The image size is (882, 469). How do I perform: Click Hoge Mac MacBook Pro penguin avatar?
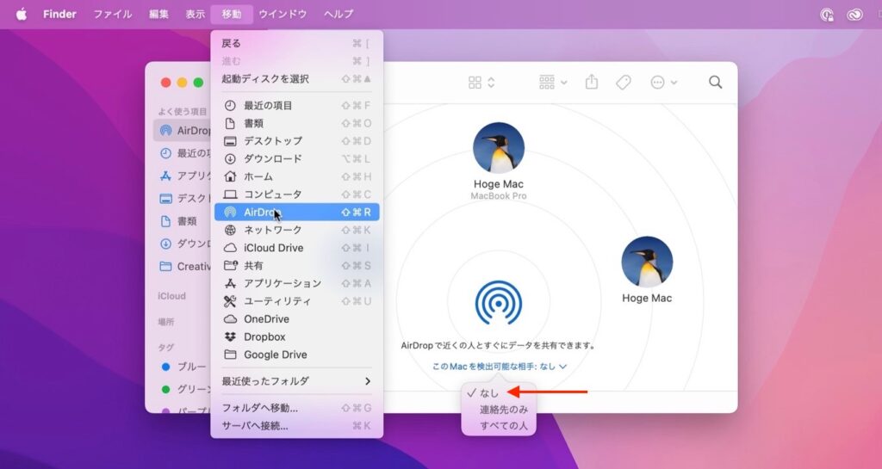coord(499,148)
